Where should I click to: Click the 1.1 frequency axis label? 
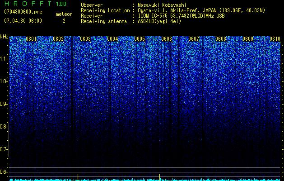[x=3, y=59]
